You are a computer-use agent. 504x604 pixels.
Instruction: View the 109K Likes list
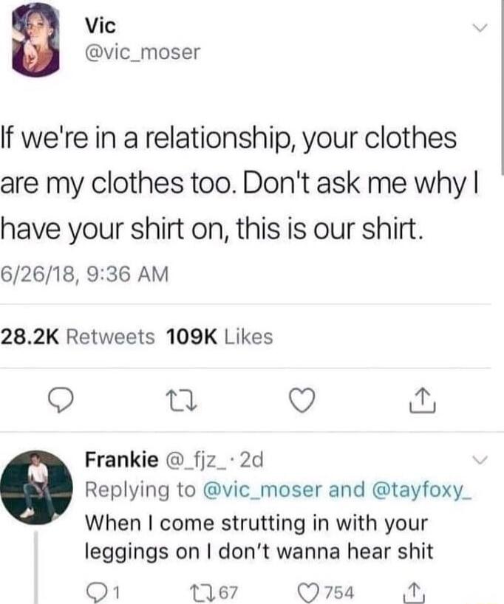[219, 337]
